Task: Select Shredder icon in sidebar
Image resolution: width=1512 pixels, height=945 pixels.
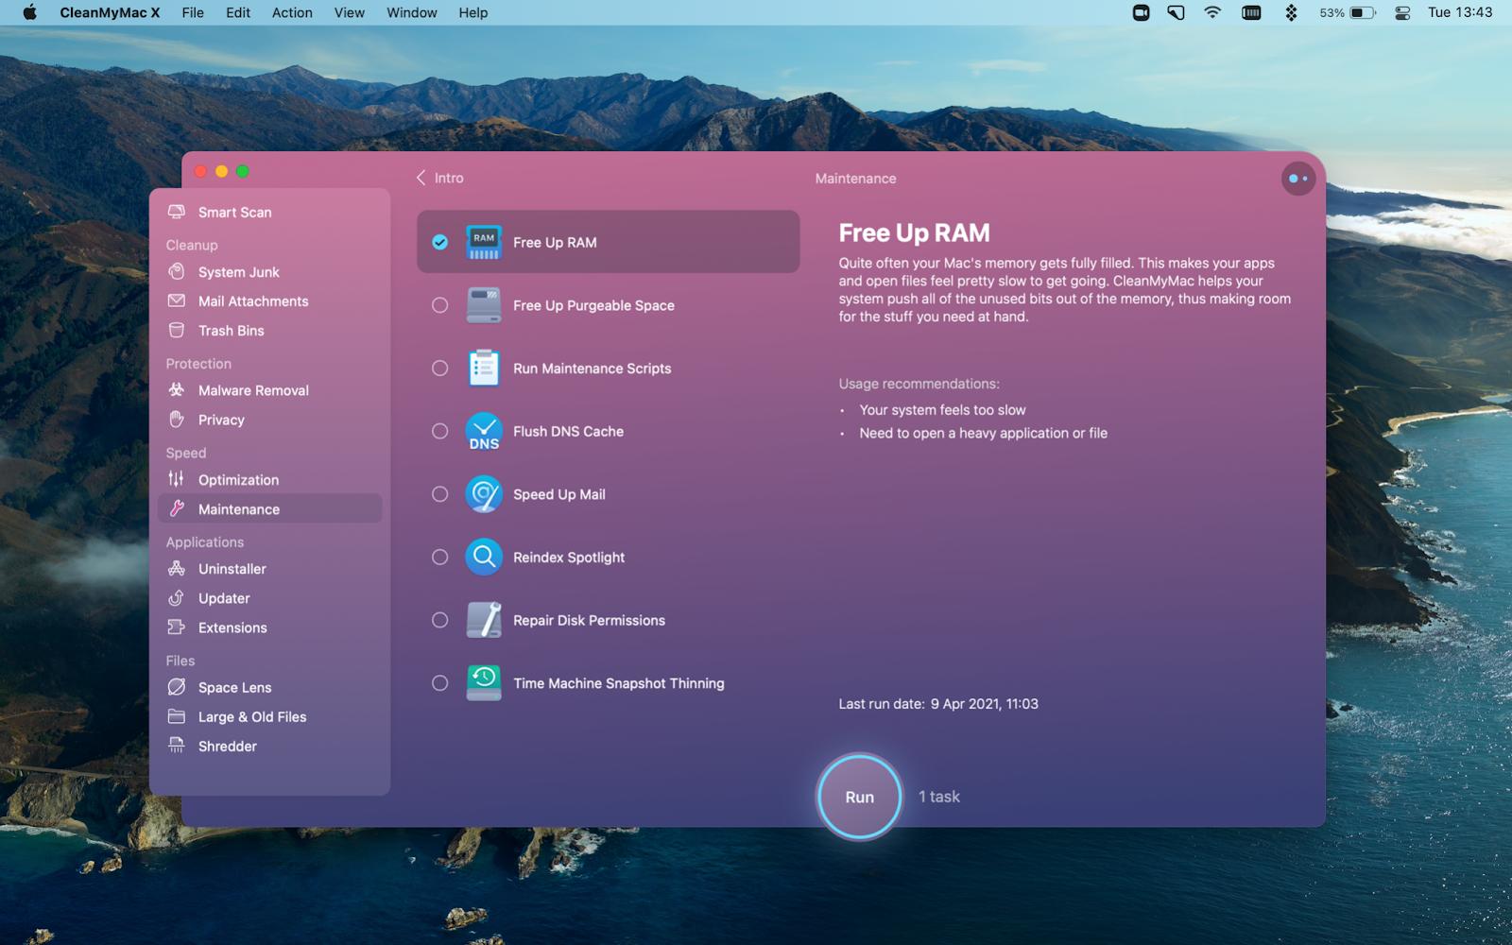Action: 177,746
